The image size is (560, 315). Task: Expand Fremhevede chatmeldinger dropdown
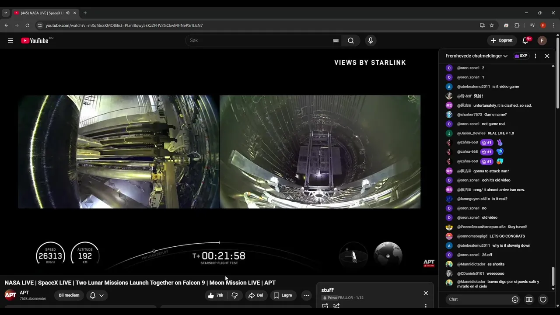(x=476, y=56)
